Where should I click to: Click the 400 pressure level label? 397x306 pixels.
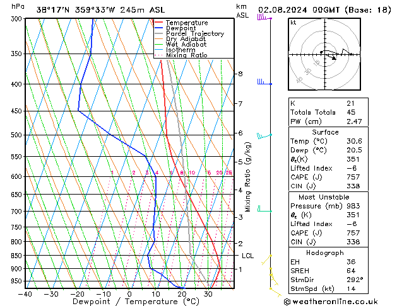18,84
